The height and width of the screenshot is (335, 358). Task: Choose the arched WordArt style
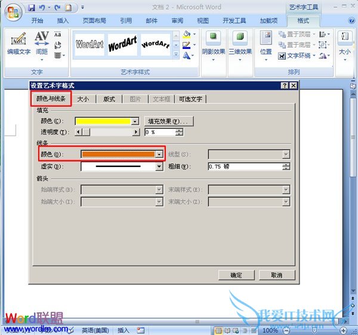(x=156, y=45)
